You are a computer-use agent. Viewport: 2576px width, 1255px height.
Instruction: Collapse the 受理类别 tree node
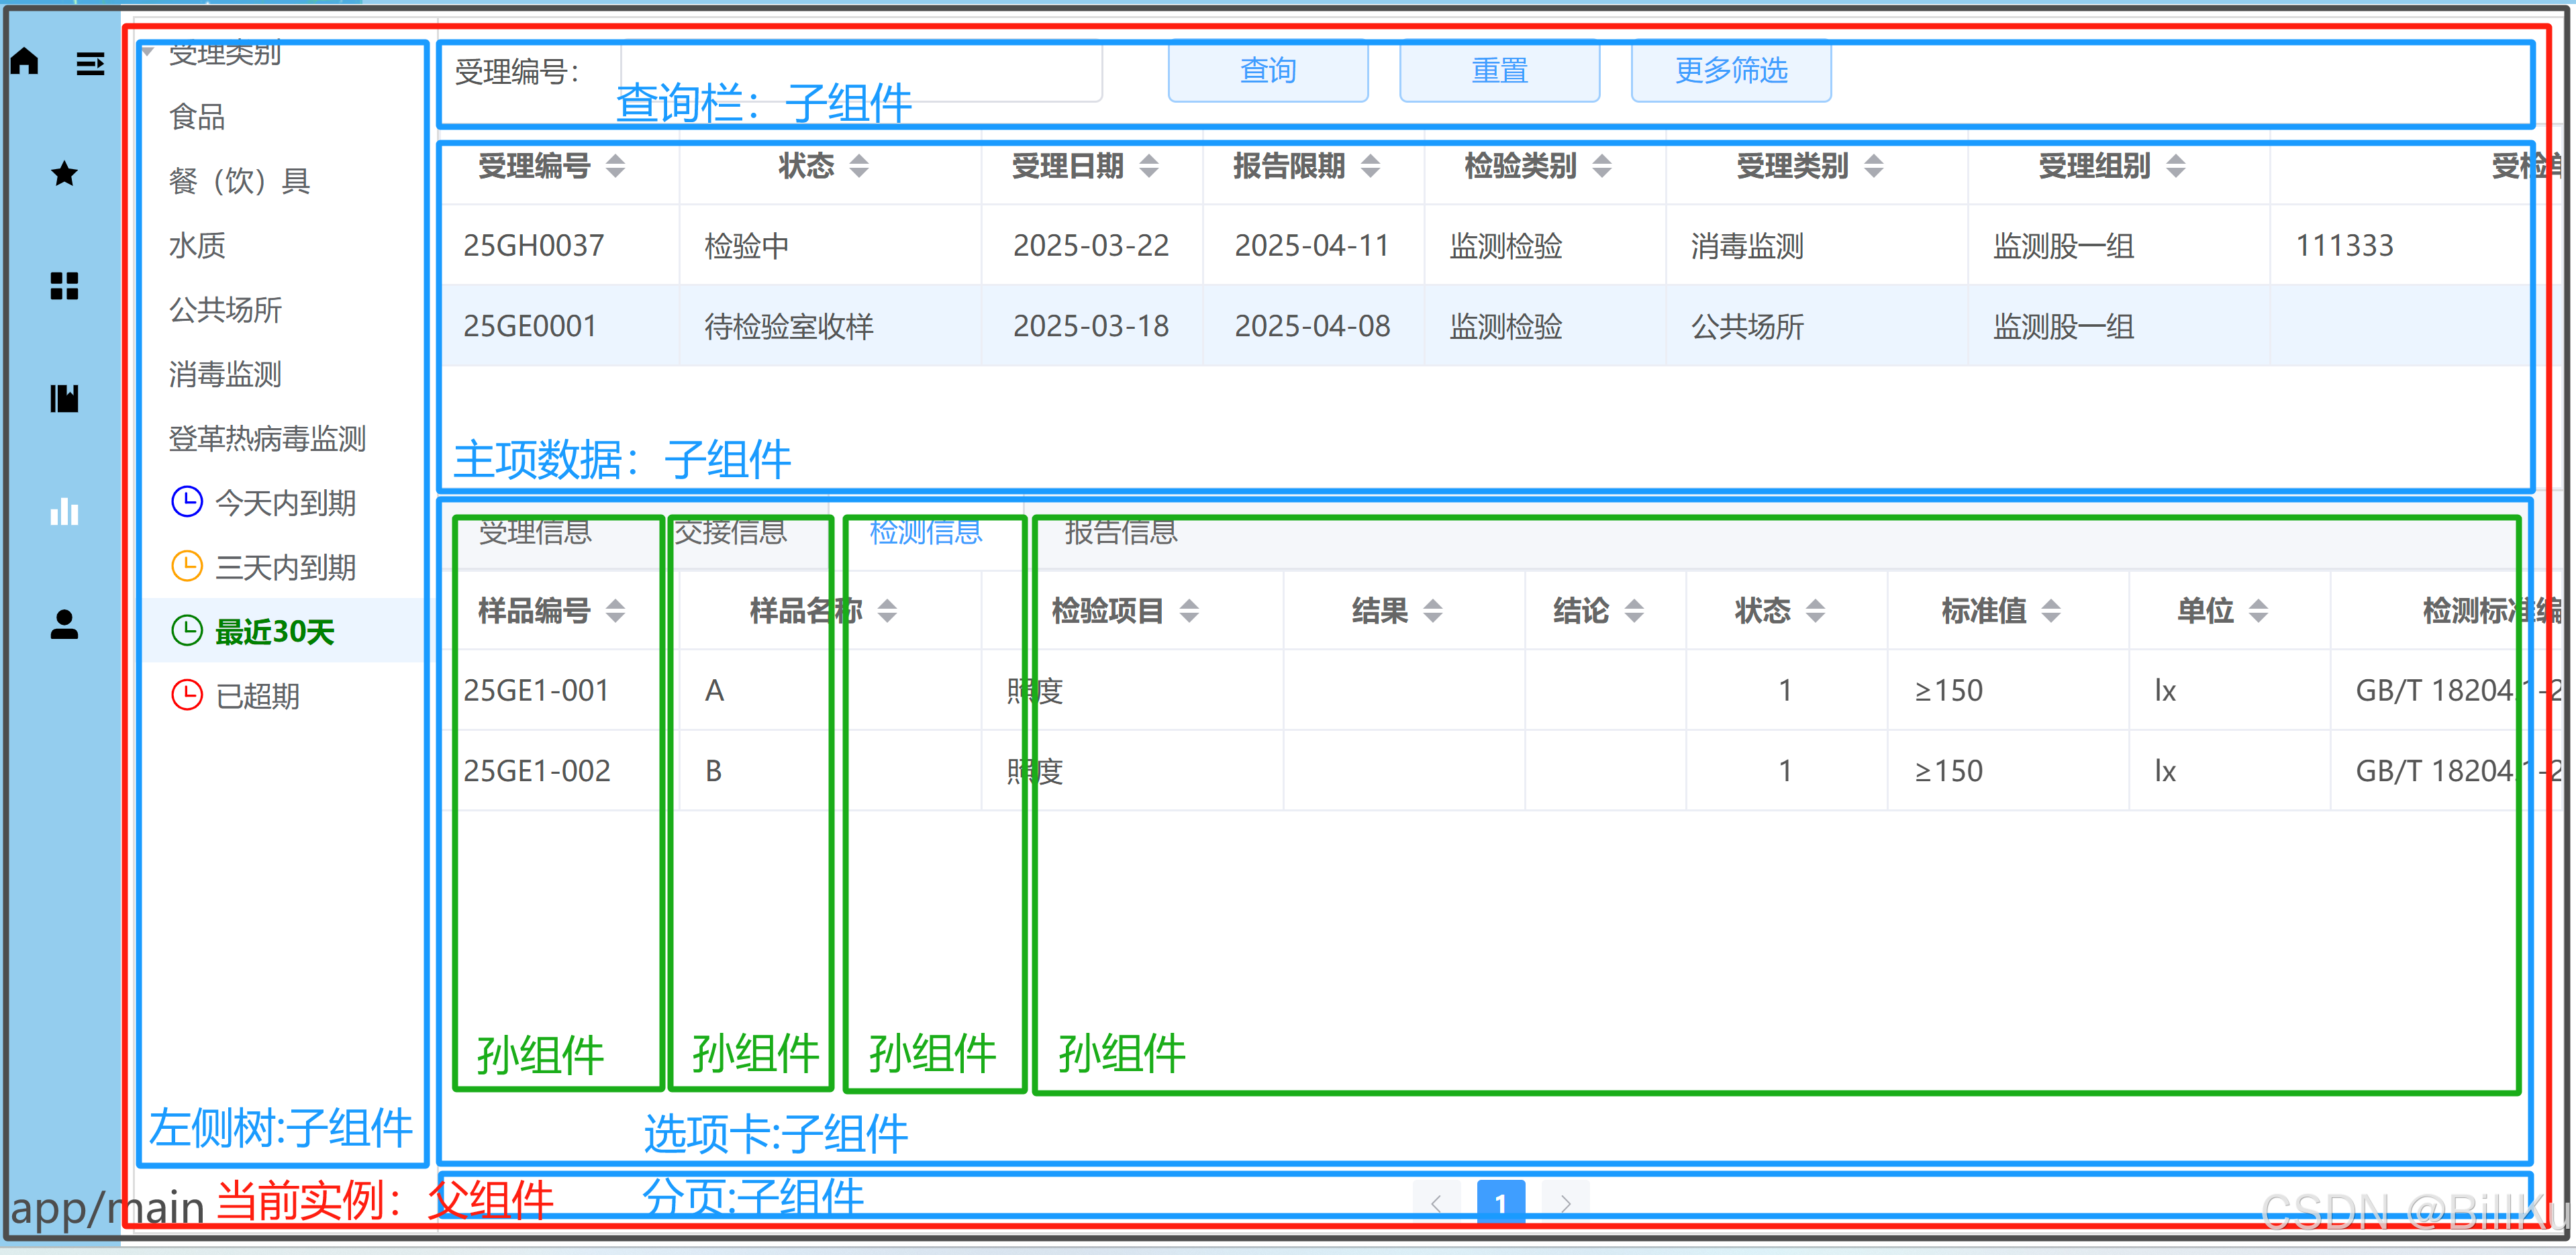point(148,51)
